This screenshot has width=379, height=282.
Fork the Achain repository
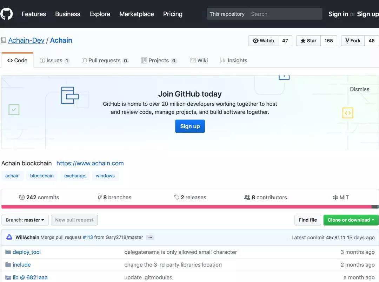pos(353,41)
